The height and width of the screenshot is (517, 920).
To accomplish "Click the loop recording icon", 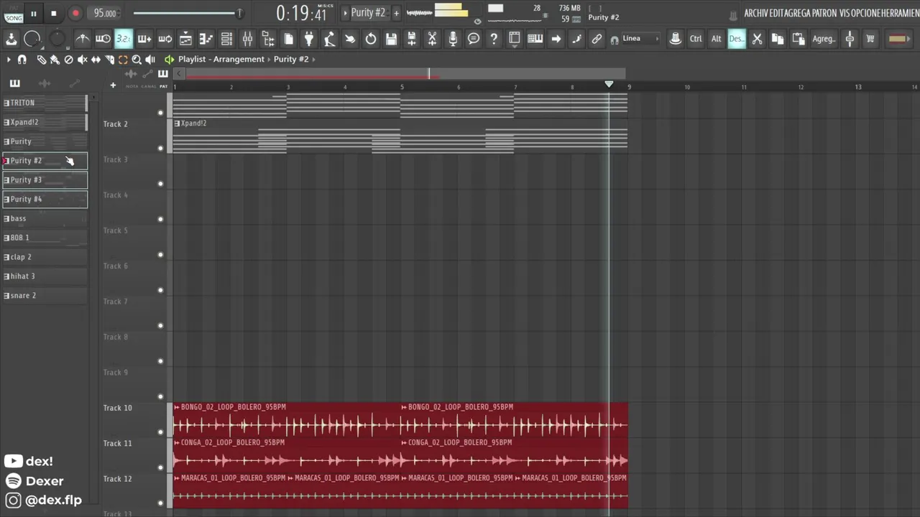I will pos(165,39).
